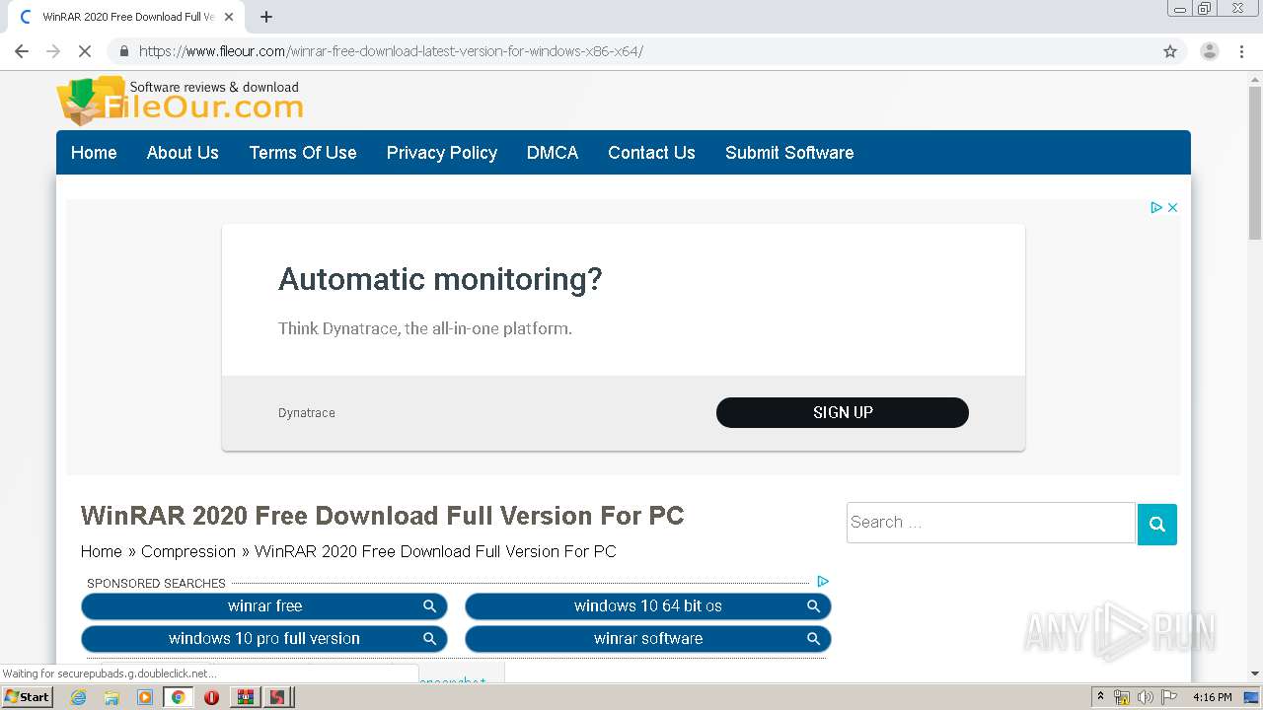1263x710 pixels.
Task: Click the vertical page scrollbar thumb
Action: pyautogui.click(x=1255, y=163)
